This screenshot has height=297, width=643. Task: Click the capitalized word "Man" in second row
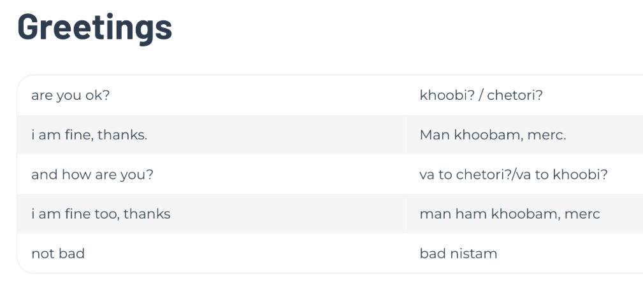click(x=435, y=135)
